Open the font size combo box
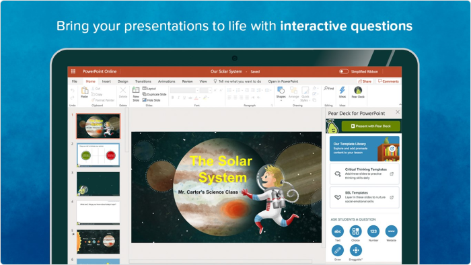Viewport: 471px width, 265px height. pyautogui.click(x=206, y=90)
